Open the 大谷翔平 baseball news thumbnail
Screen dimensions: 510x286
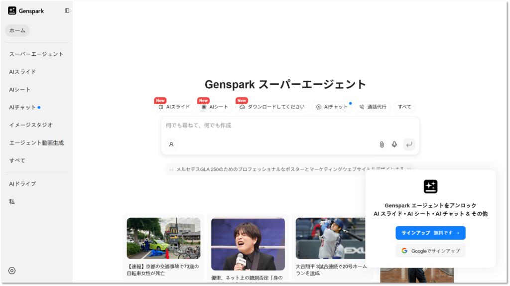tap(331, 239)
